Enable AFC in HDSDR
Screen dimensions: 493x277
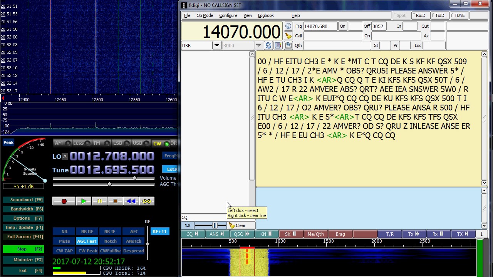pyautogui.click(x=134, y=232)
